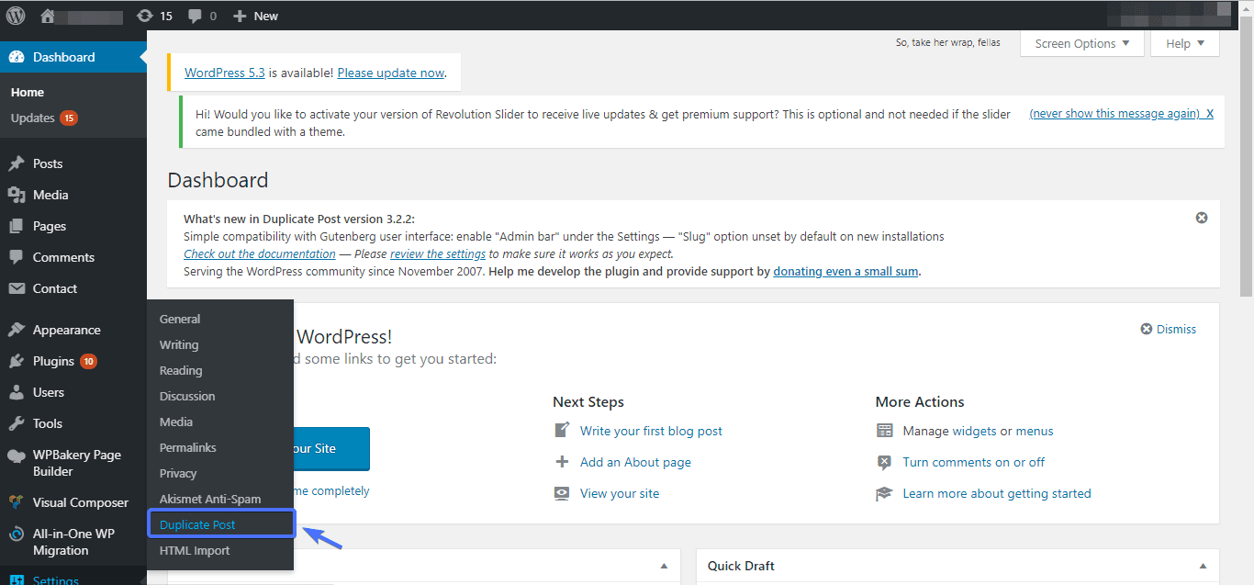Image resolution: width=1254 pixels, height=585 pixels.
Task: Click Write your first blog post
Action: pyautogui.click(x=651, y=431)
